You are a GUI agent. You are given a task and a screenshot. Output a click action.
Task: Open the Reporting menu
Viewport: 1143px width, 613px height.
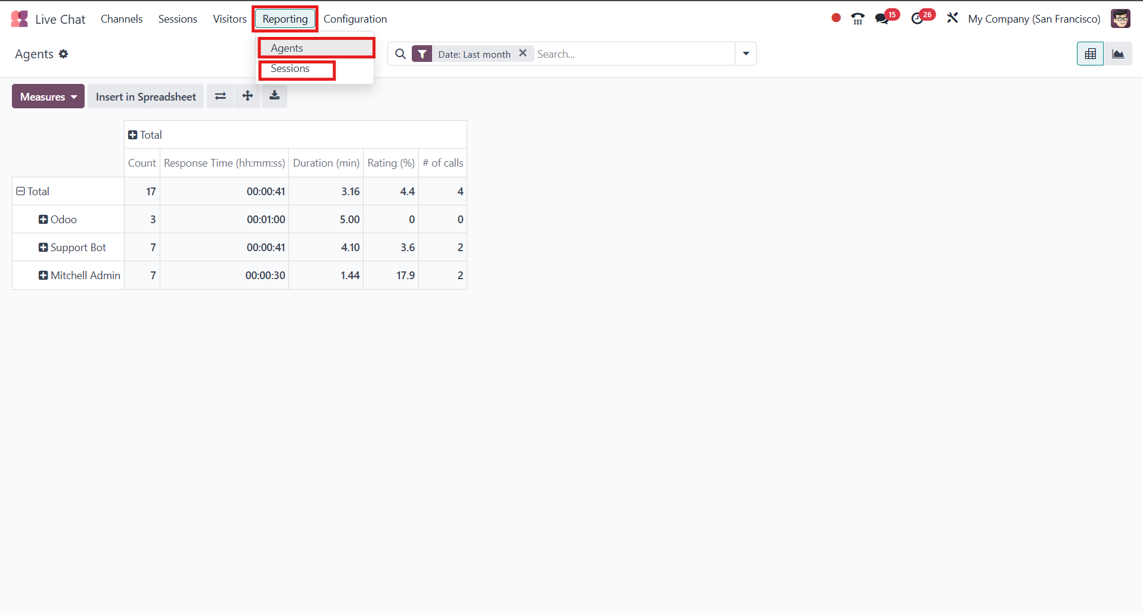tap(285, 18)
